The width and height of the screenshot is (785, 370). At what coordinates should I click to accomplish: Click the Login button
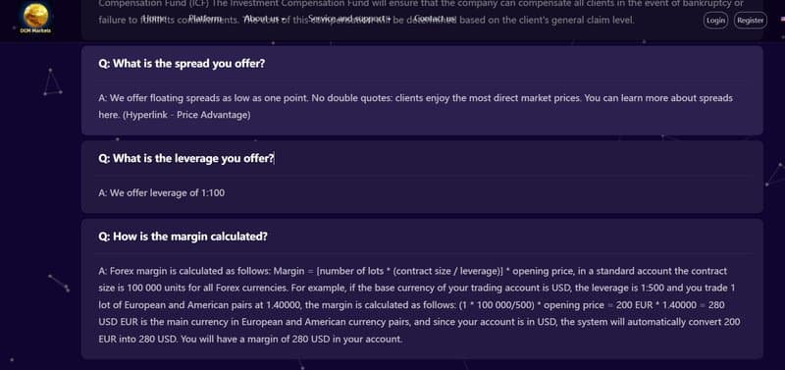[x=715, y=21]
